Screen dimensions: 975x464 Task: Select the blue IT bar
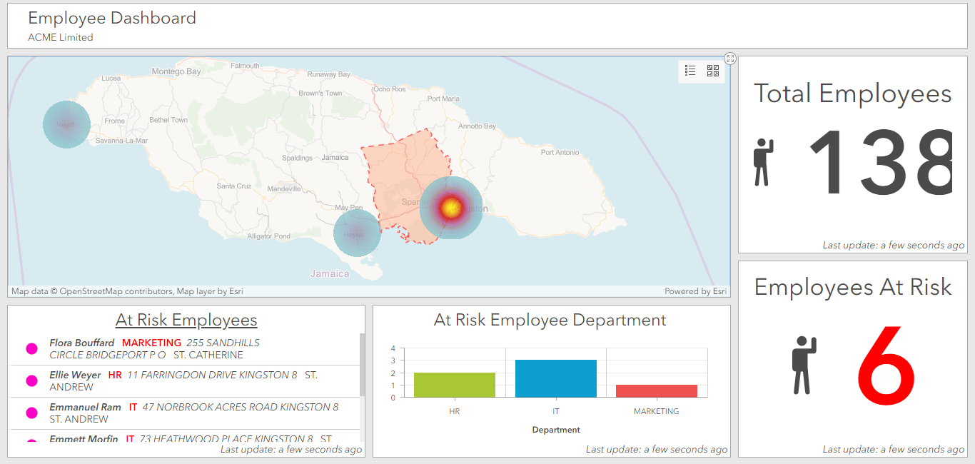click(555, 378)
